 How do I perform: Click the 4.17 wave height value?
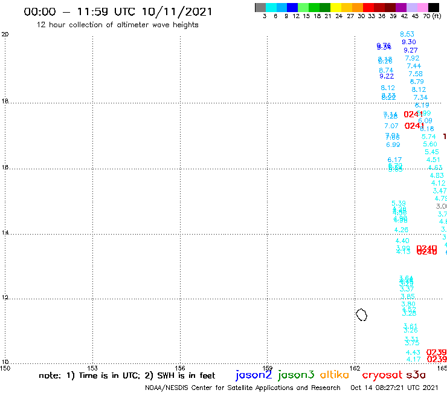click(413, 359)
